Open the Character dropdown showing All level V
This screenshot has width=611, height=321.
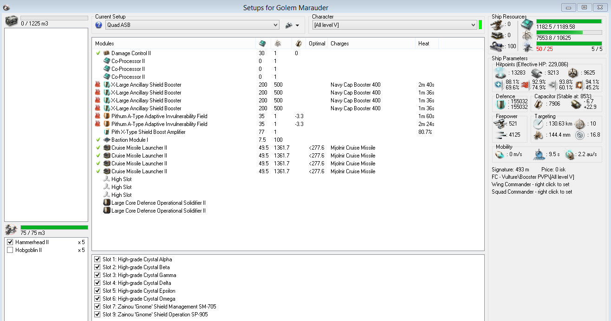tap(395, 25)
